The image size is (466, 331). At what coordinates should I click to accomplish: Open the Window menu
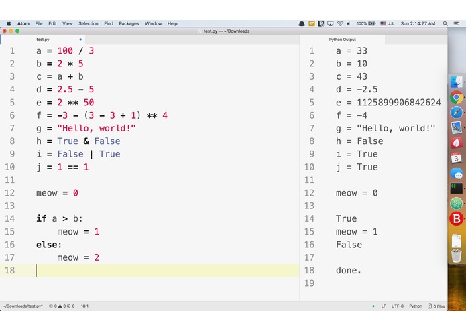click(154, 23)
